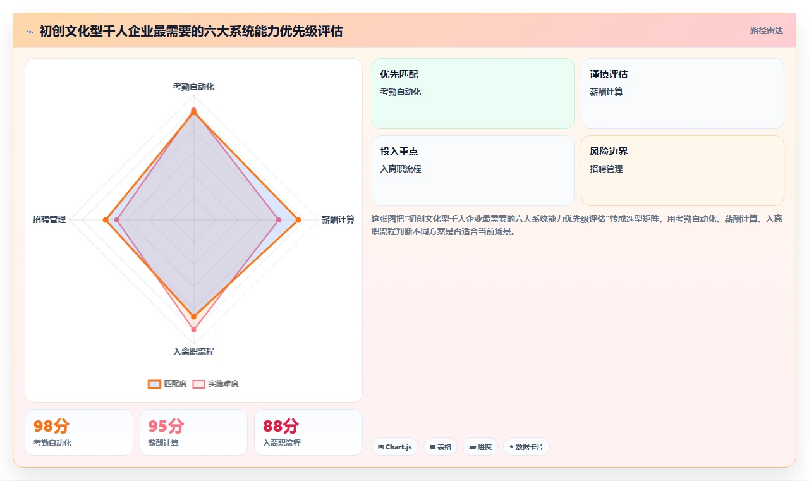The height and width of the screenshot is (481, 809).
Task: Click the 数据卡片 tag chip
Action: click(526, 447)
